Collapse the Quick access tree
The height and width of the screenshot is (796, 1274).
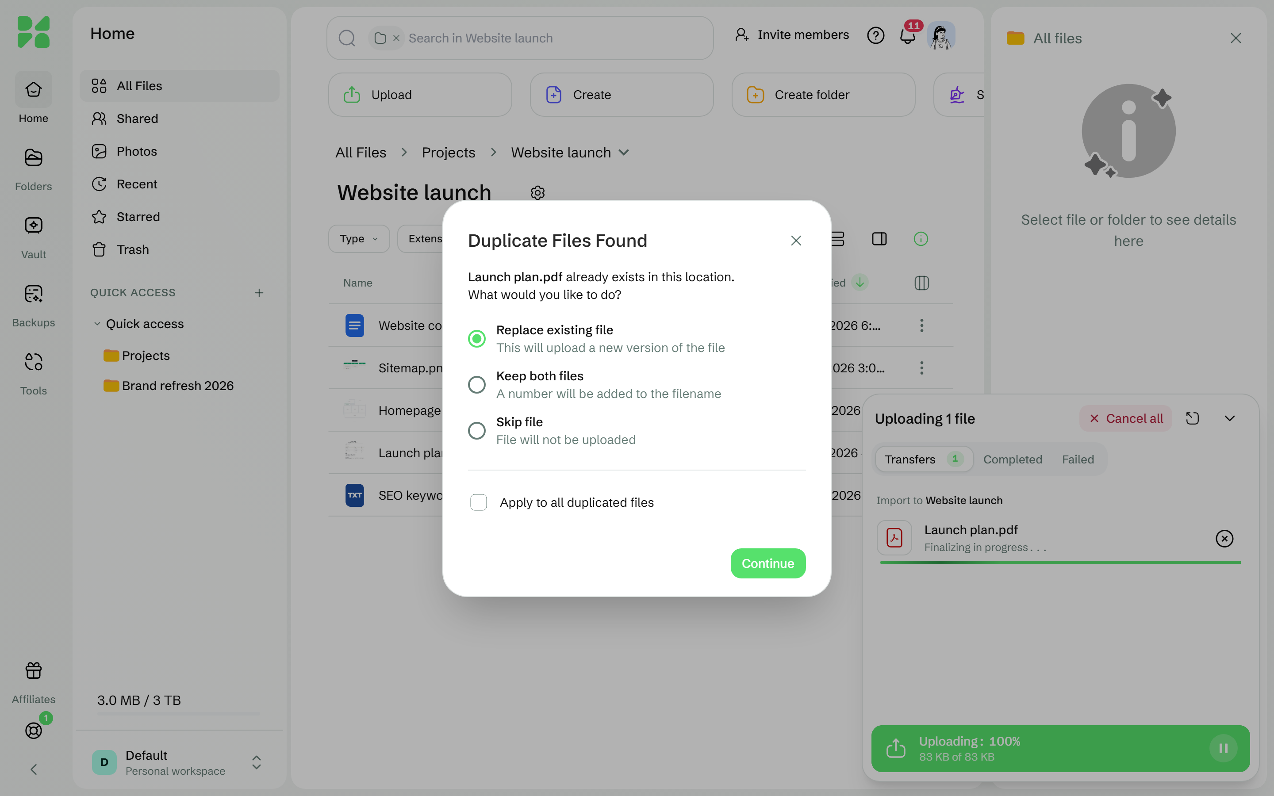[97, 324]
